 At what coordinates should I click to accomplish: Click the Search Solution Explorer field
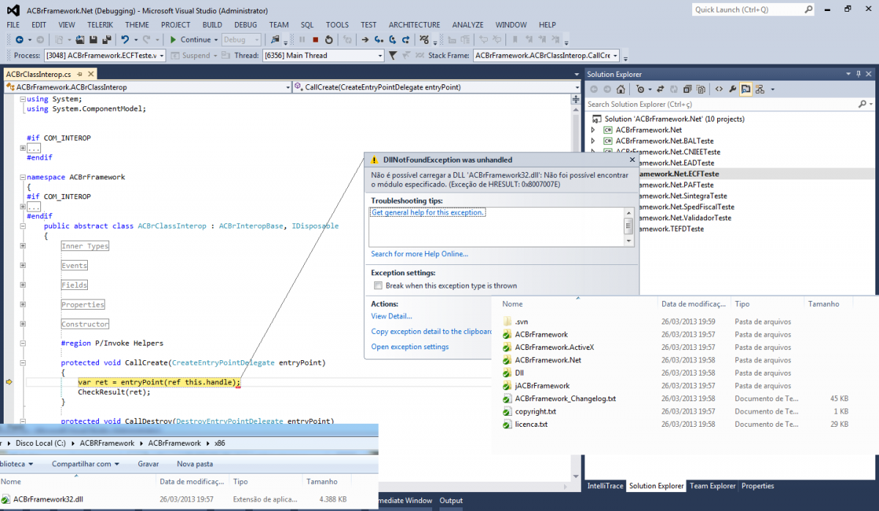point(722,105)
